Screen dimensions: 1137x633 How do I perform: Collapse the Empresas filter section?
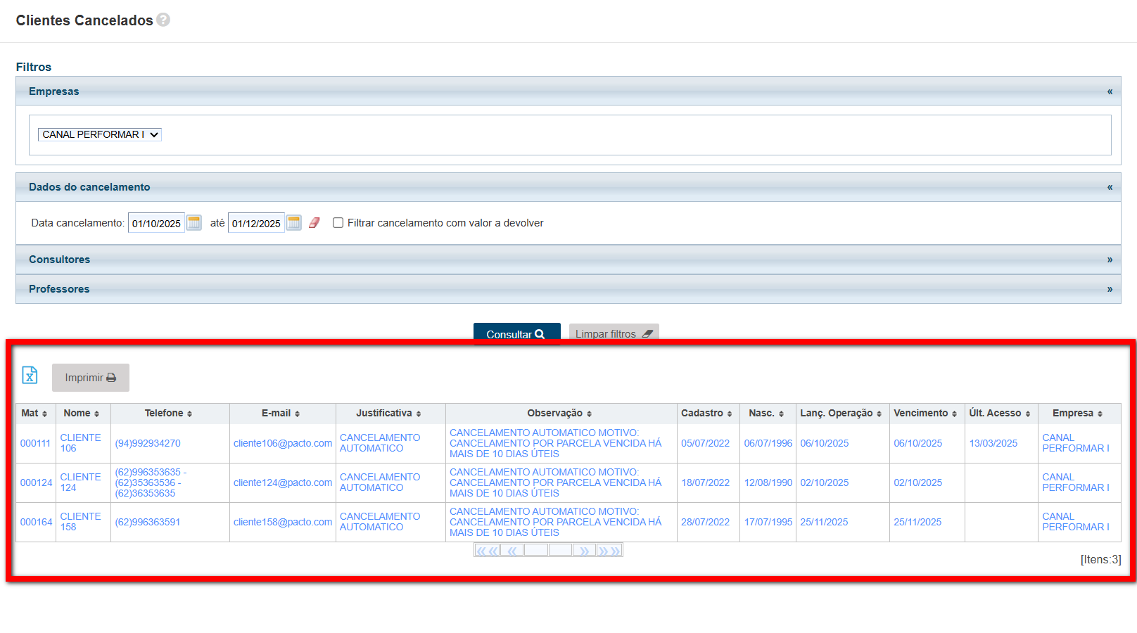click(x=1110, y=91)
